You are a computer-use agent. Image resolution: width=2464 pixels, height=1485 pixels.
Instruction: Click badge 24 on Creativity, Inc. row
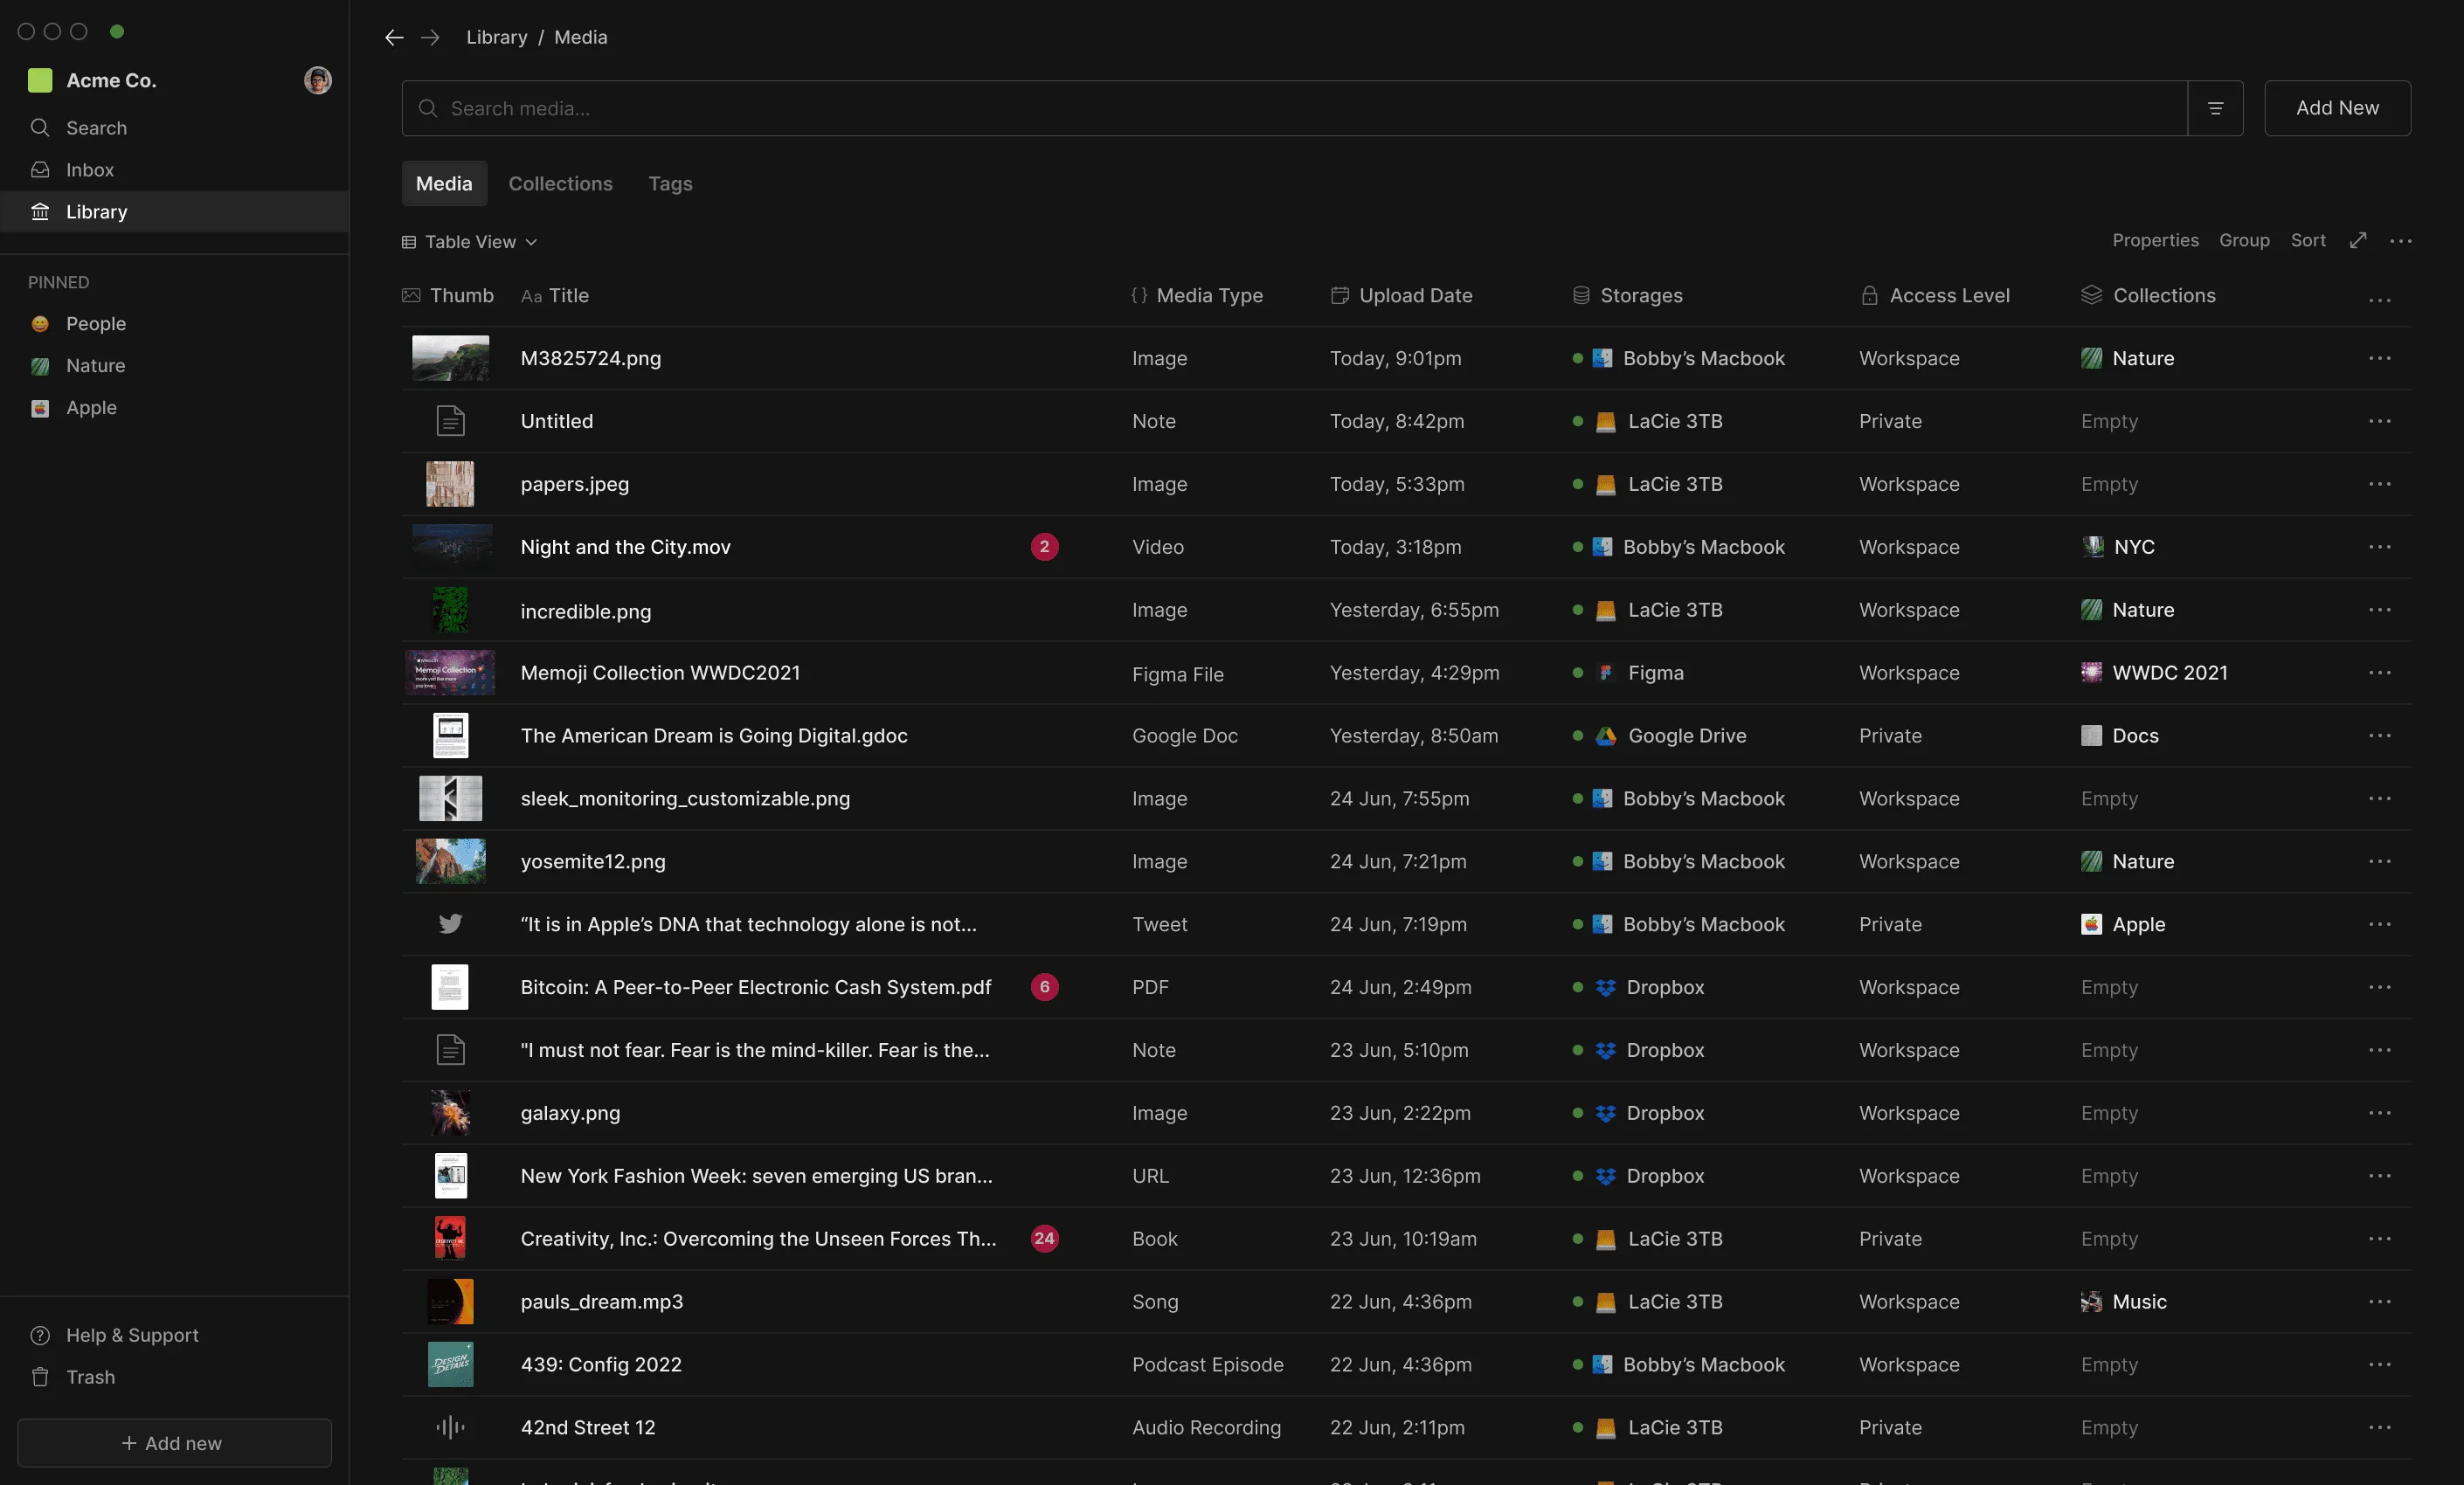click(1044, 1238)
